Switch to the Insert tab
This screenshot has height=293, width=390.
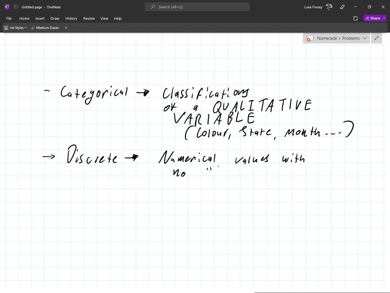tap(40, 18)
